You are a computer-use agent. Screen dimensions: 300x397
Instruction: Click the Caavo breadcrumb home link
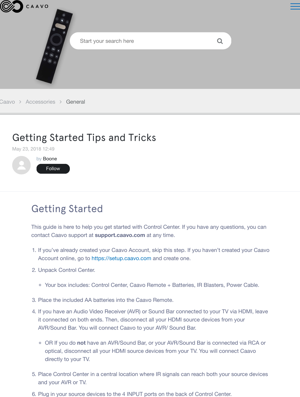(x=7, y=101)
